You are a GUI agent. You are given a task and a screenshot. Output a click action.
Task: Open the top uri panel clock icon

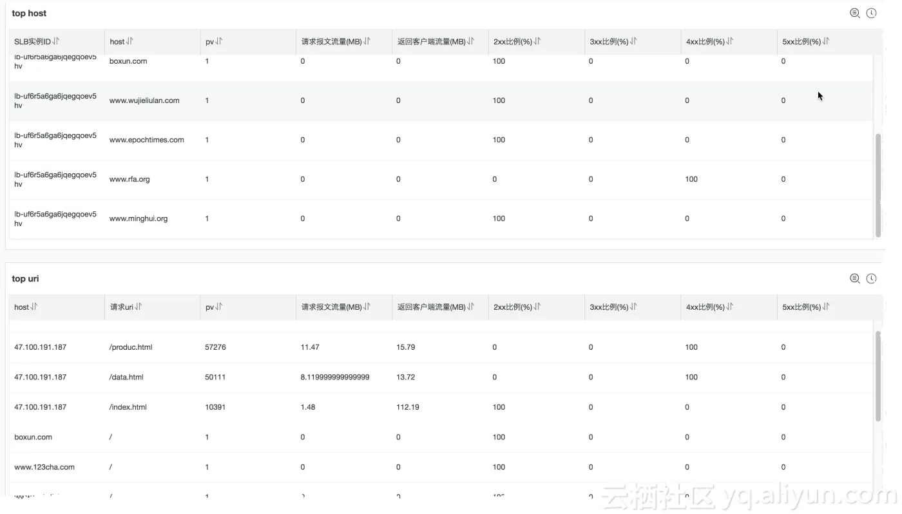click(x=871, y=278)
